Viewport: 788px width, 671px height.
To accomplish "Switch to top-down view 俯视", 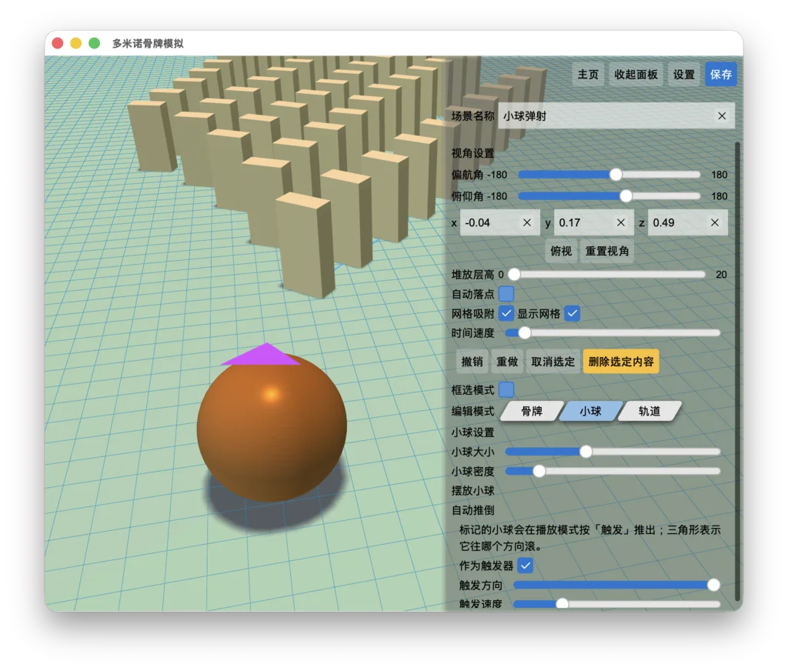I will pyautogui.click(x=561, y=251).
